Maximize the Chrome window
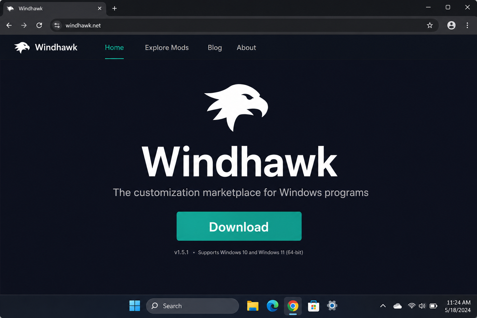The image size is (477, 318). (448, 7)
